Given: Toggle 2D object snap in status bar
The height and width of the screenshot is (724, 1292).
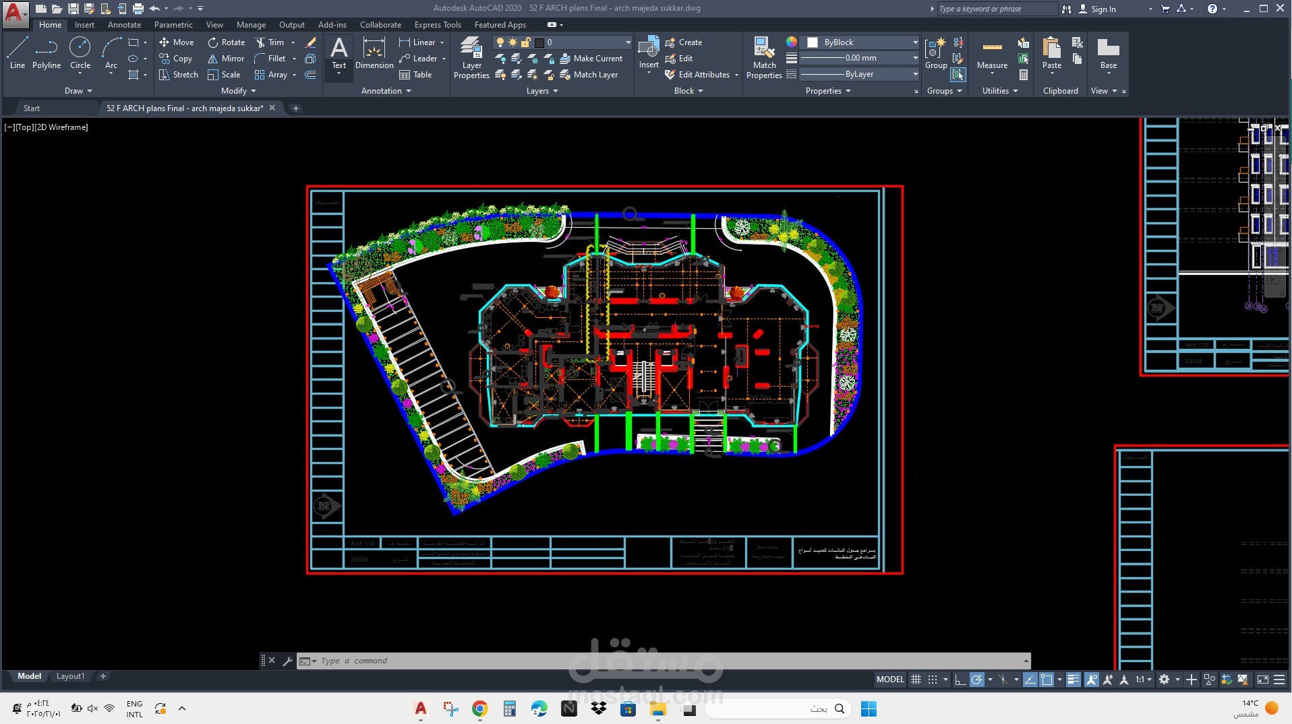Looking at the screenshot, I should click(1047, 680).
